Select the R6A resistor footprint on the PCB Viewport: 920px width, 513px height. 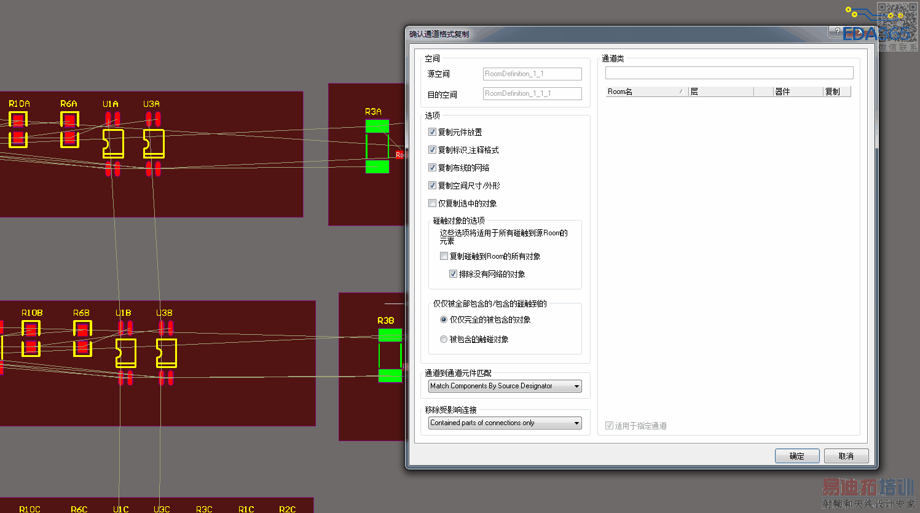tap(69, 130)
